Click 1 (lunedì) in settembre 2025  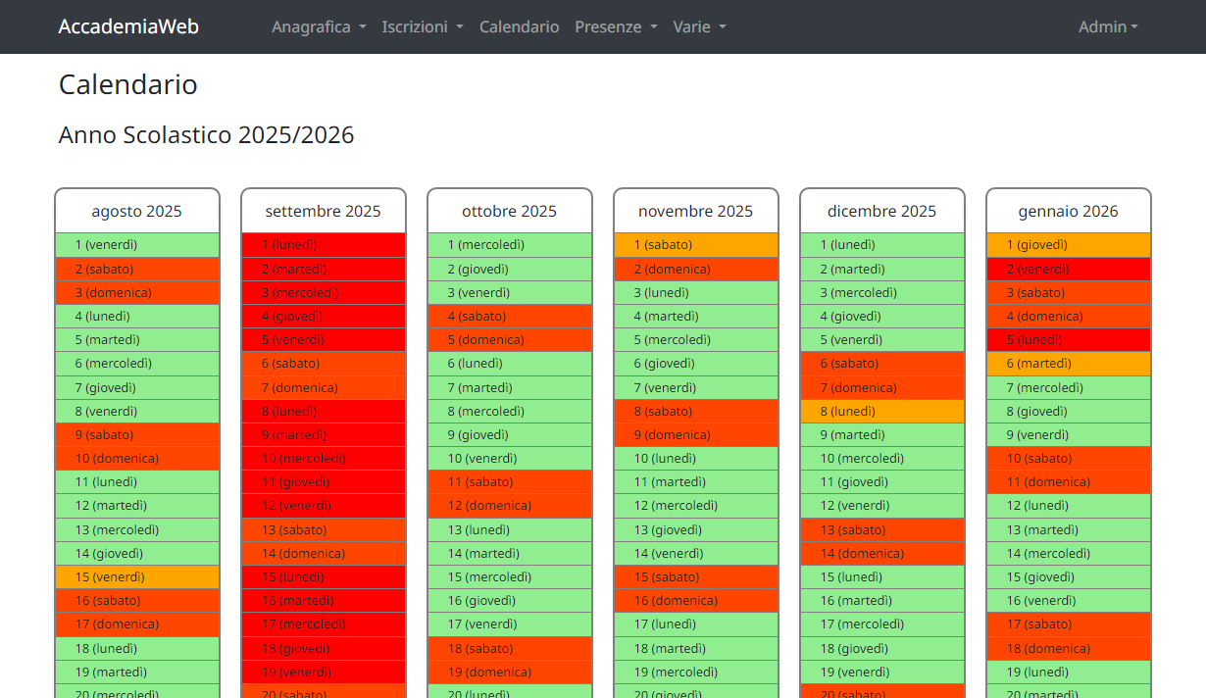(x=324, y=245)
